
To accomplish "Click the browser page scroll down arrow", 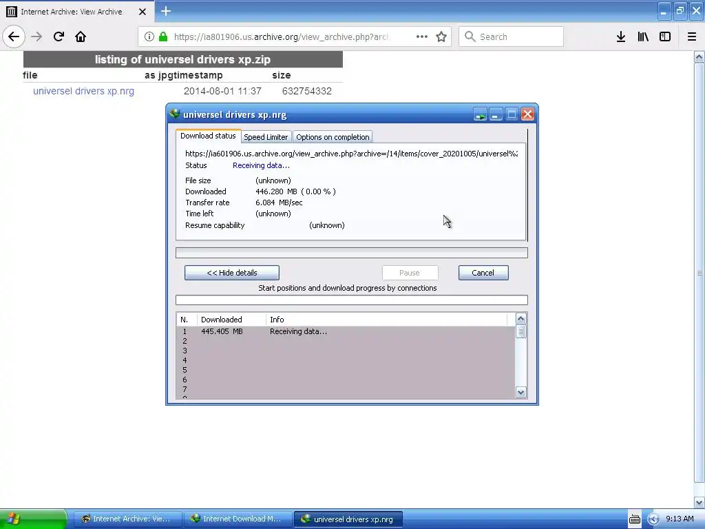I will (x=699, y=502).
